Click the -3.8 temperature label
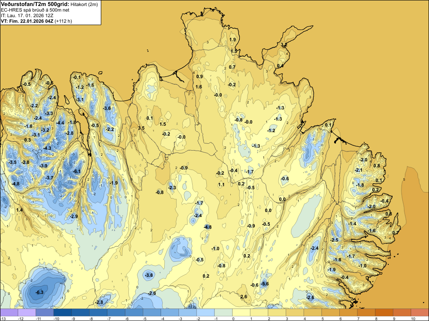 [149, 275]
